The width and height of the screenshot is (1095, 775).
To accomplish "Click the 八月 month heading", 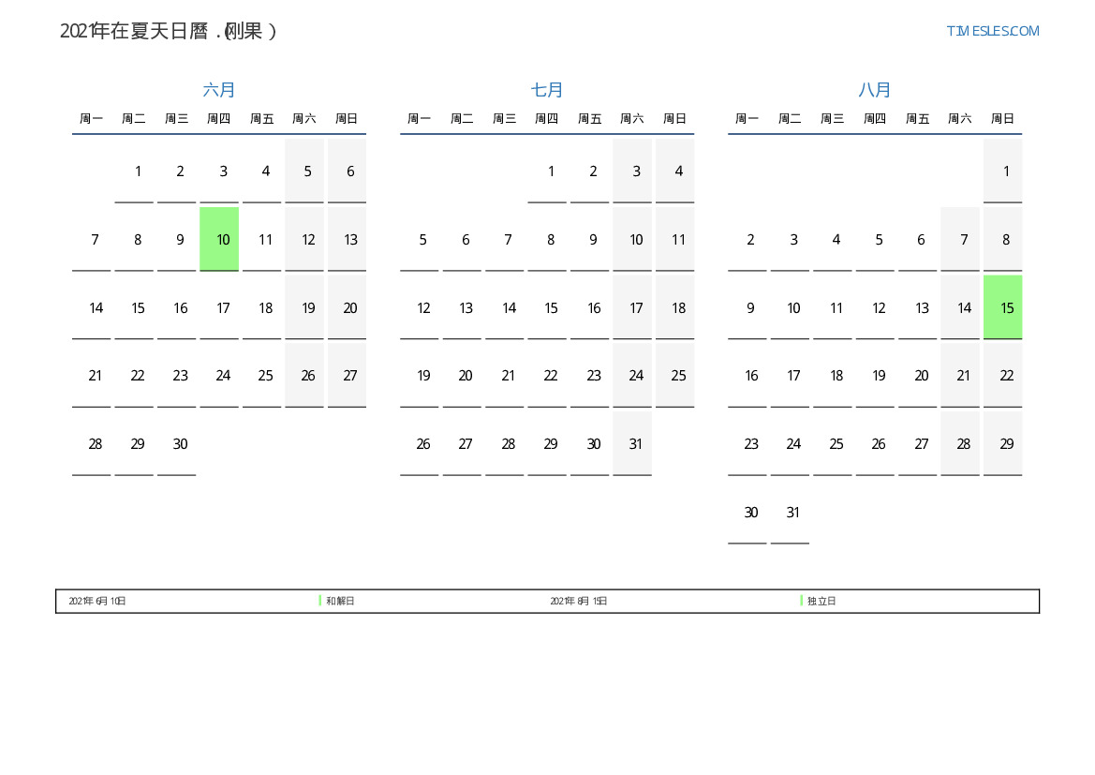I will (x=875, y=90).
